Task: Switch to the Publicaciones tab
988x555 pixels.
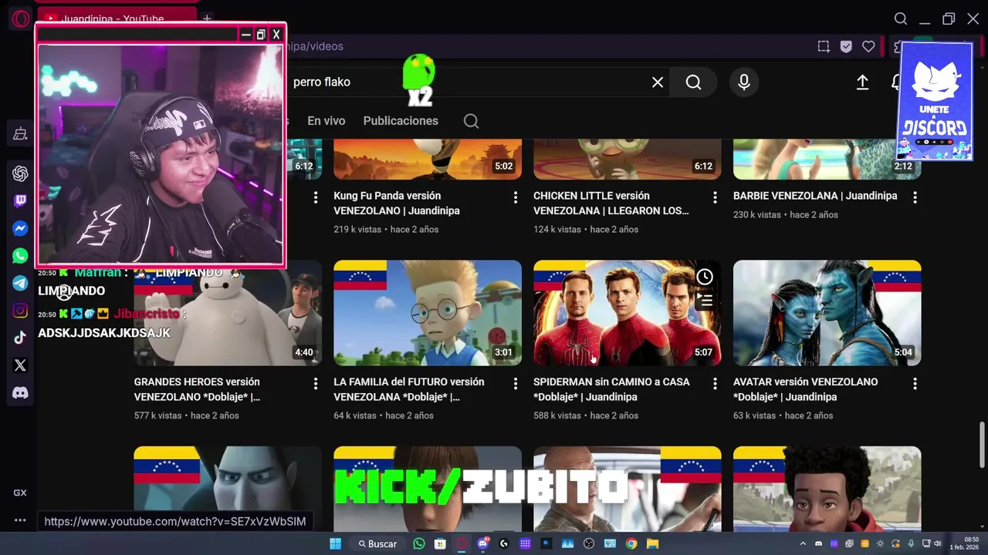Action: (x=401, y=121)
